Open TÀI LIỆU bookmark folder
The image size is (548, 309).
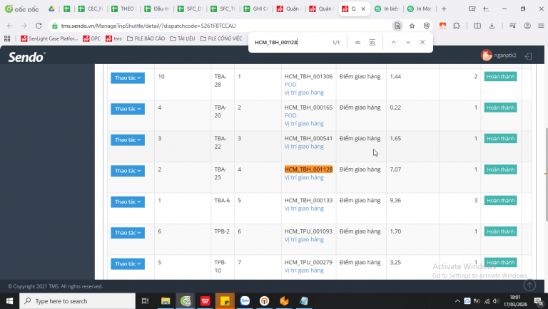tap(183, 38)
